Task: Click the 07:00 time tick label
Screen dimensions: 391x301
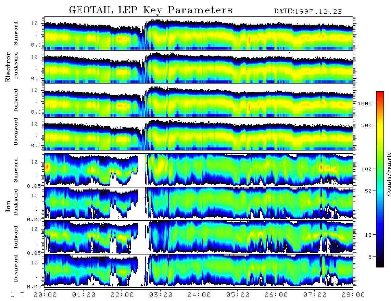Action: coord(315,295)
